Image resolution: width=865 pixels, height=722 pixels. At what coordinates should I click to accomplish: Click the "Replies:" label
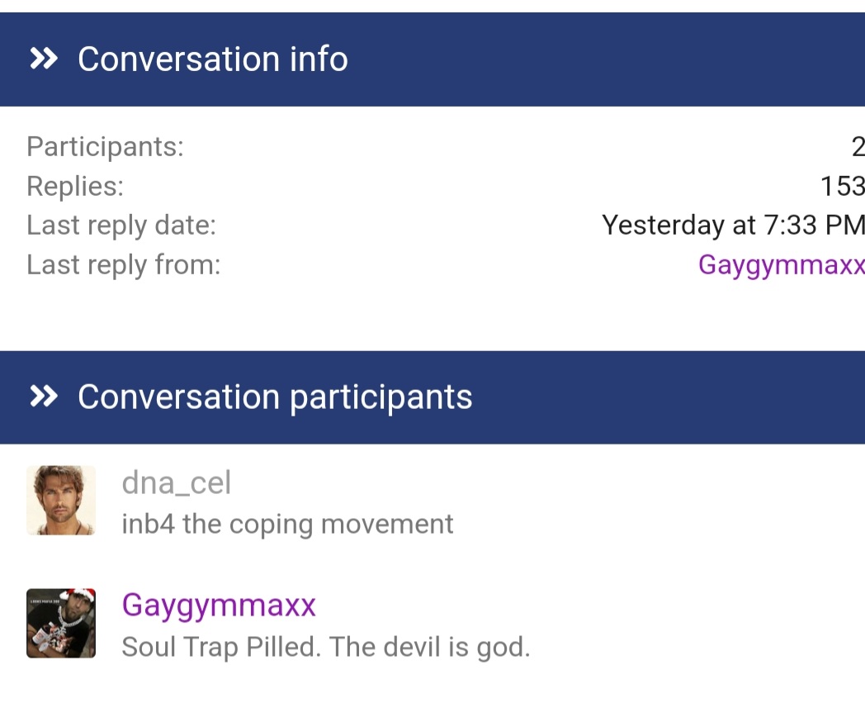(x=75, y=186)
